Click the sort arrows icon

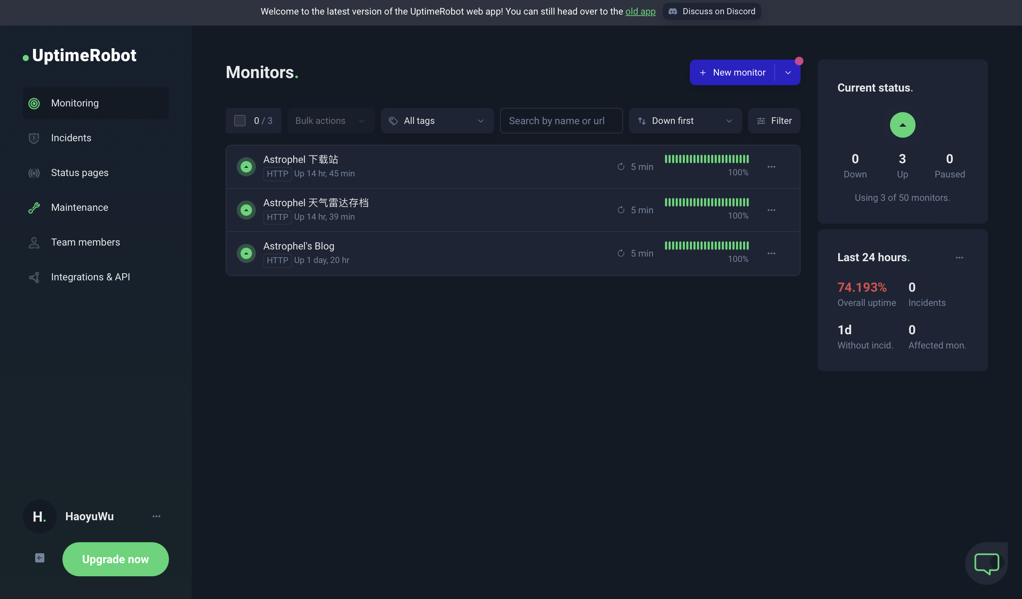click(x=642, y=121)
